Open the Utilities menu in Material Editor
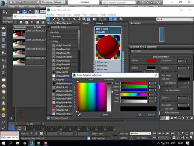This screenshot has width=194, height=146. [112, 15]
